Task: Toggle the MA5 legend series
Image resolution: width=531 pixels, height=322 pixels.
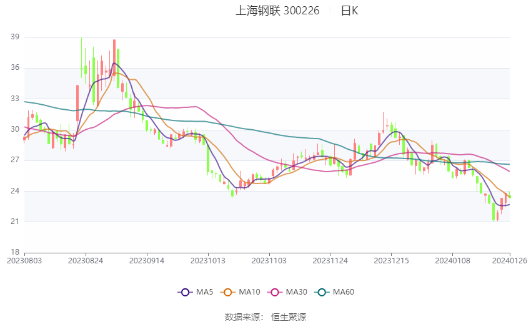Action: pos(196,292)
